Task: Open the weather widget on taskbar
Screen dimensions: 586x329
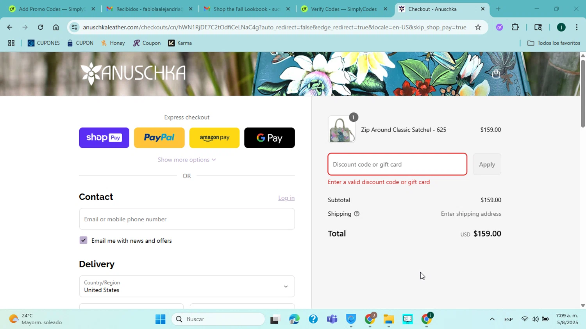Action: pos(35,319)
